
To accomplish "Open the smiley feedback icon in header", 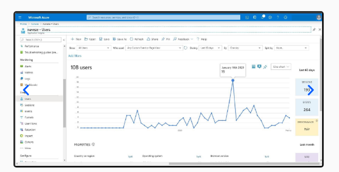I will click(285, 18).
